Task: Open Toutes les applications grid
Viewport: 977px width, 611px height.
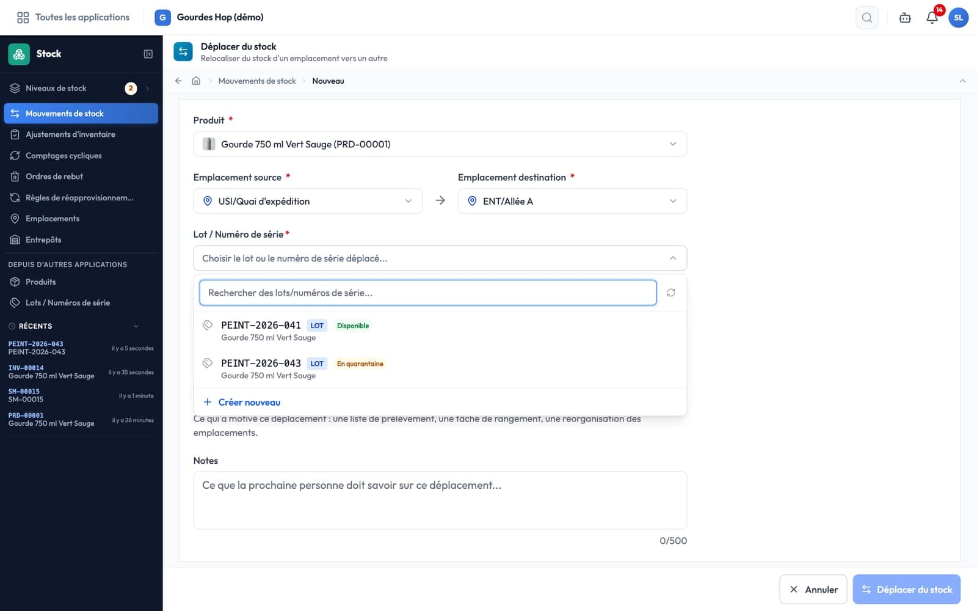Action: [73, 18]
